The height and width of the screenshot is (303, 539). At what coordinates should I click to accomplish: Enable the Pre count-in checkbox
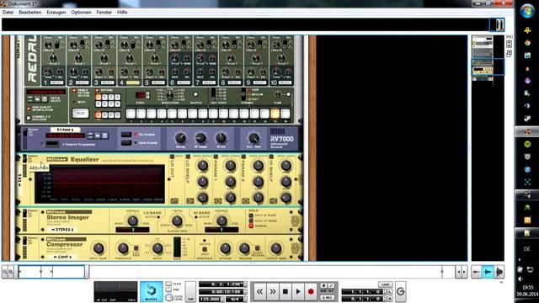pos(168,290)
